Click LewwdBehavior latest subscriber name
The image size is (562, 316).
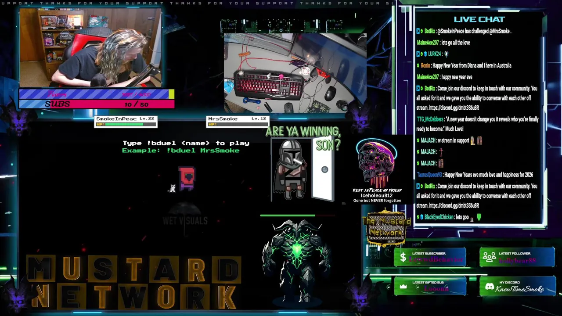[436, 260]
